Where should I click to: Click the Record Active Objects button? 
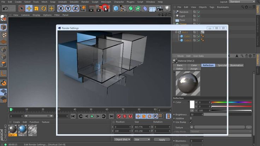pyautogui.click(x=119, y=116)
